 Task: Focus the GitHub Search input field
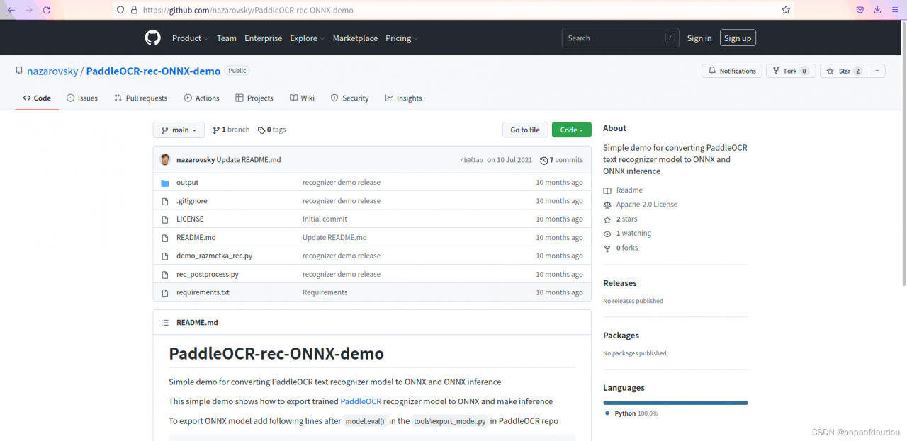coord(620,38)
